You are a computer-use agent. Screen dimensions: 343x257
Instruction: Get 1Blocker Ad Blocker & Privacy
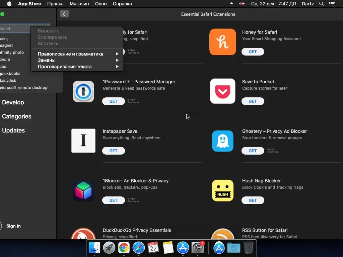click(113, 200)
